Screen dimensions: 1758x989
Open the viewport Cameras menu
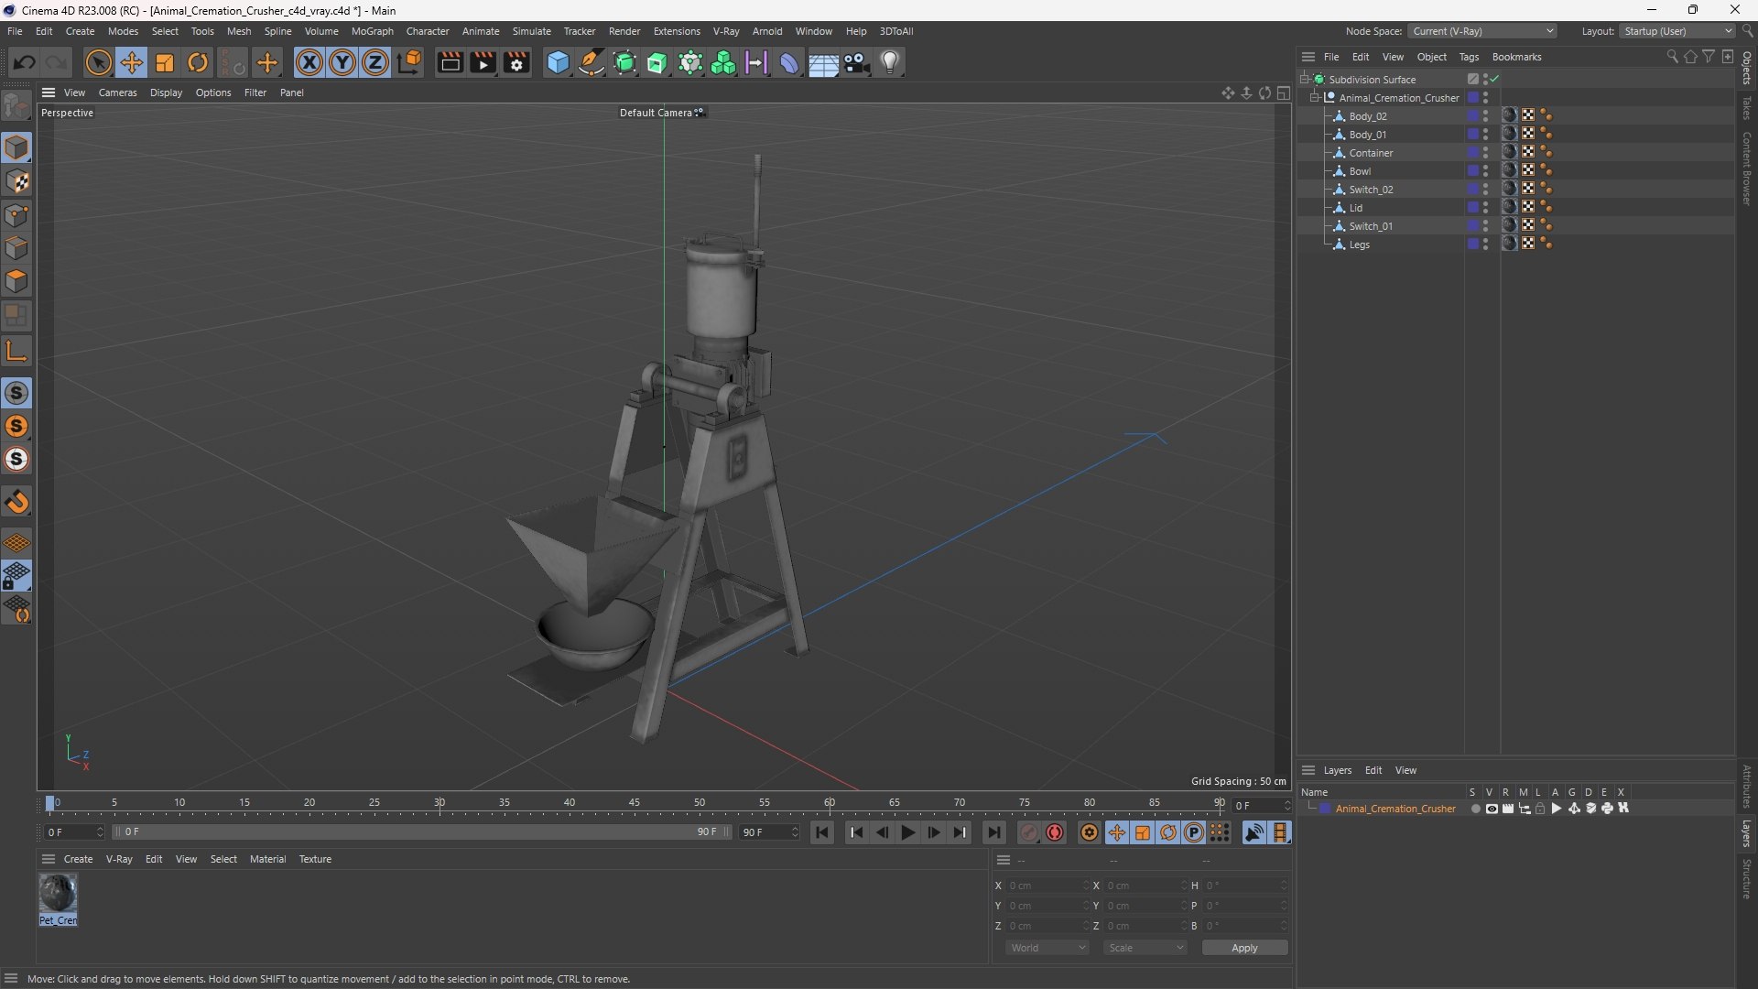pos(117,92)
